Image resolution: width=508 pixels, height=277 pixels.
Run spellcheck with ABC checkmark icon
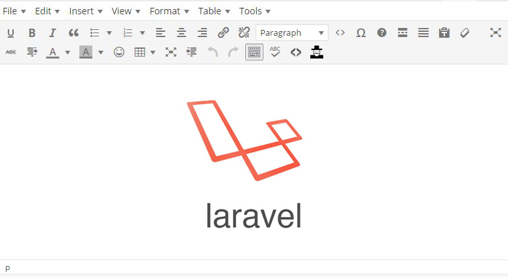tap(274, 52)
